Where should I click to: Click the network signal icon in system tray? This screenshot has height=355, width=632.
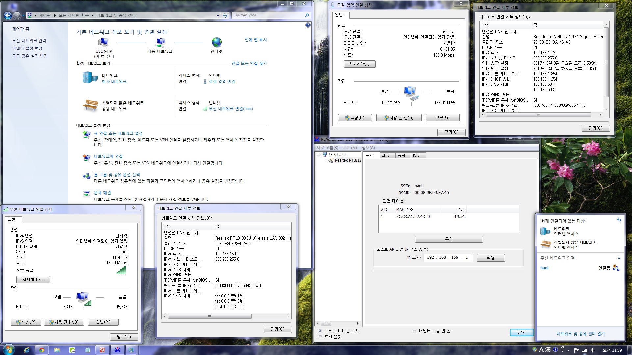click(585, 350)
